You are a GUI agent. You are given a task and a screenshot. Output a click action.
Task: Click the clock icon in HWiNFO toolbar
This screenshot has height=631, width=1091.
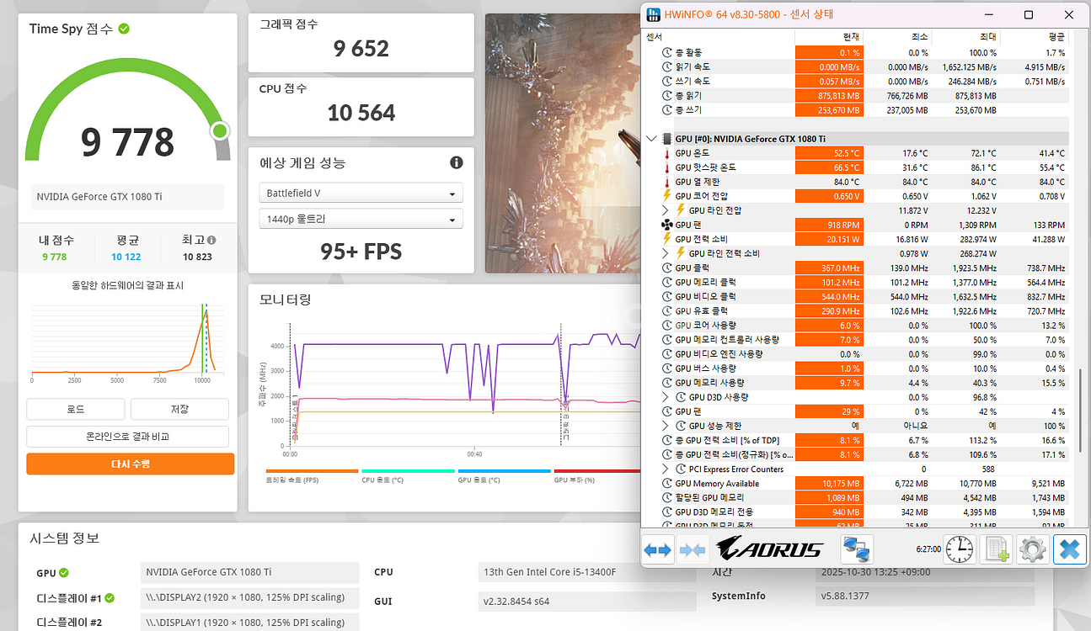pos(959,549)
